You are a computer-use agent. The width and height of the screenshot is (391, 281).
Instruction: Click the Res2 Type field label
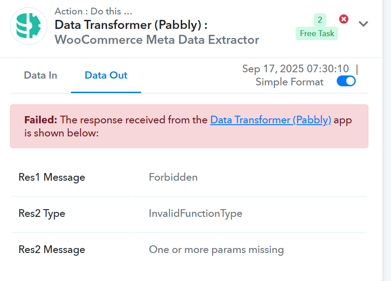point(42,214)
